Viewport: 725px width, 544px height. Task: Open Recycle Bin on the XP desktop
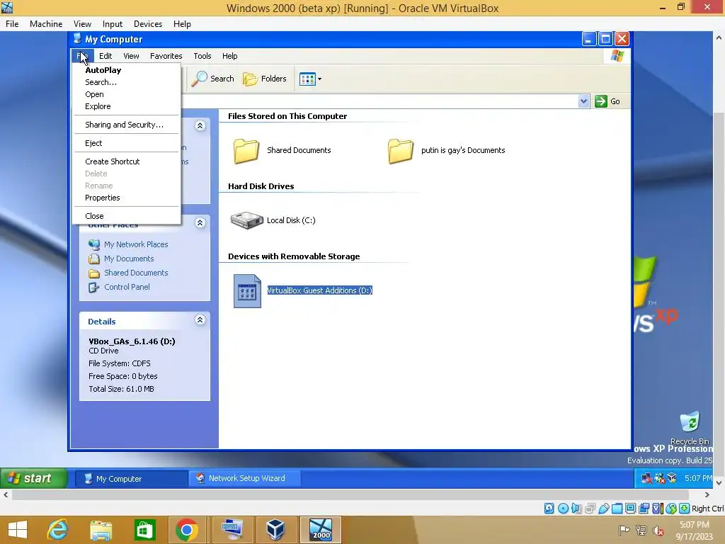[690, 428]
